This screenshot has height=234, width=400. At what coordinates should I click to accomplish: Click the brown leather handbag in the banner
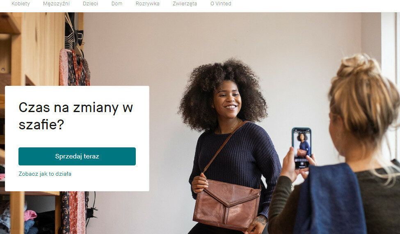(227, 205)
